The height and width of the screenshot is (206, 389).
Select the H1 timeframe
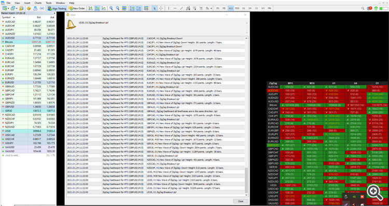tap(244, 8)
